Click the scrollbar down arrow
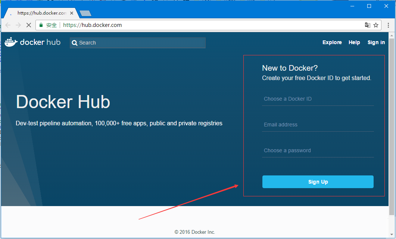Screen dimensions: 396x239 (392, 235)
